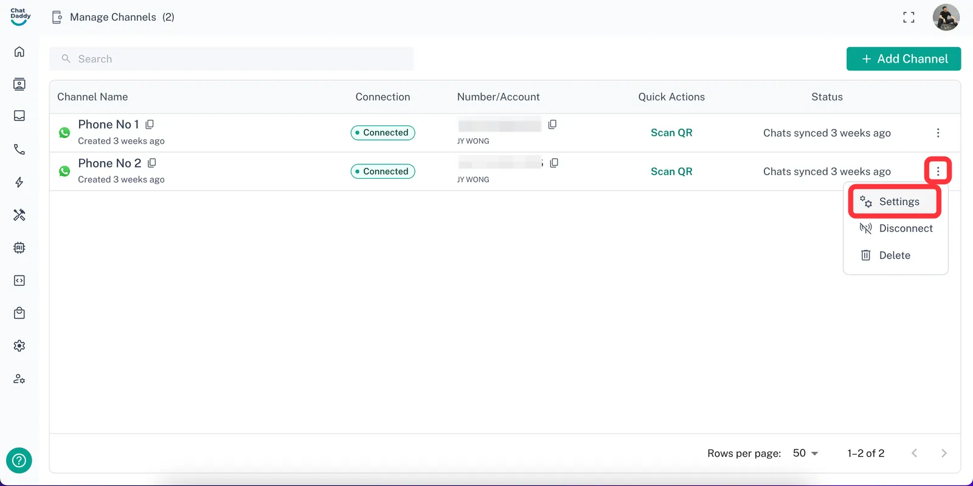
Task: Select Settings from the context menu
Action: [895, 202]
